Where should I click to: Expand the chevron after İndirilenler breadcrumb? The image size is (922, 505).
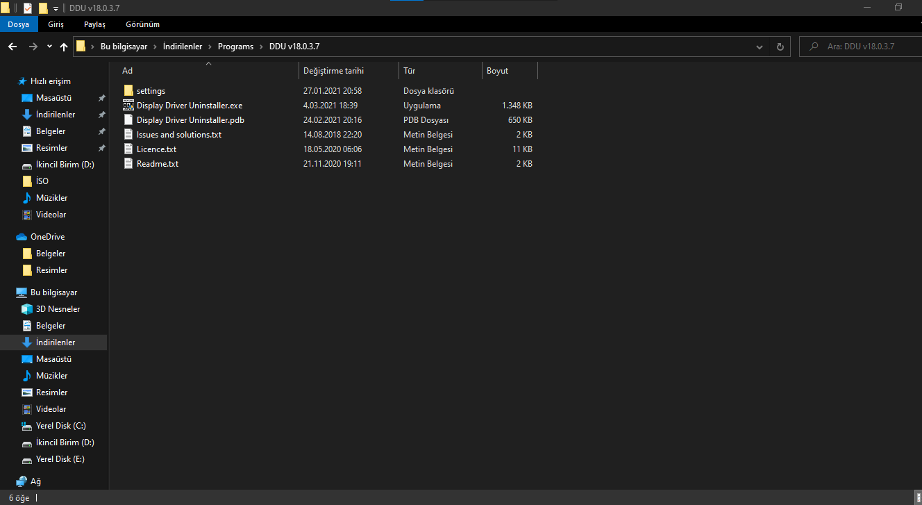pyautogui.click(x=210, y=47)
